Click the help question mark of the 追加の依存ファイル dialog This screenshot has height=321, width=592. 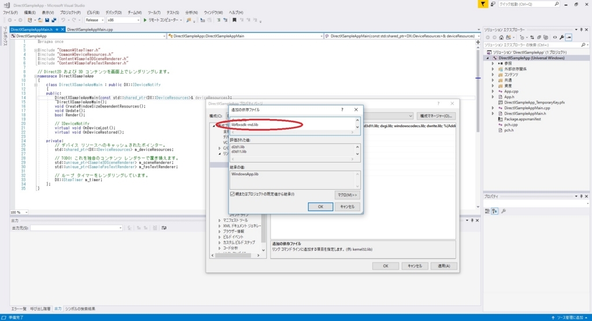point(342,109)
